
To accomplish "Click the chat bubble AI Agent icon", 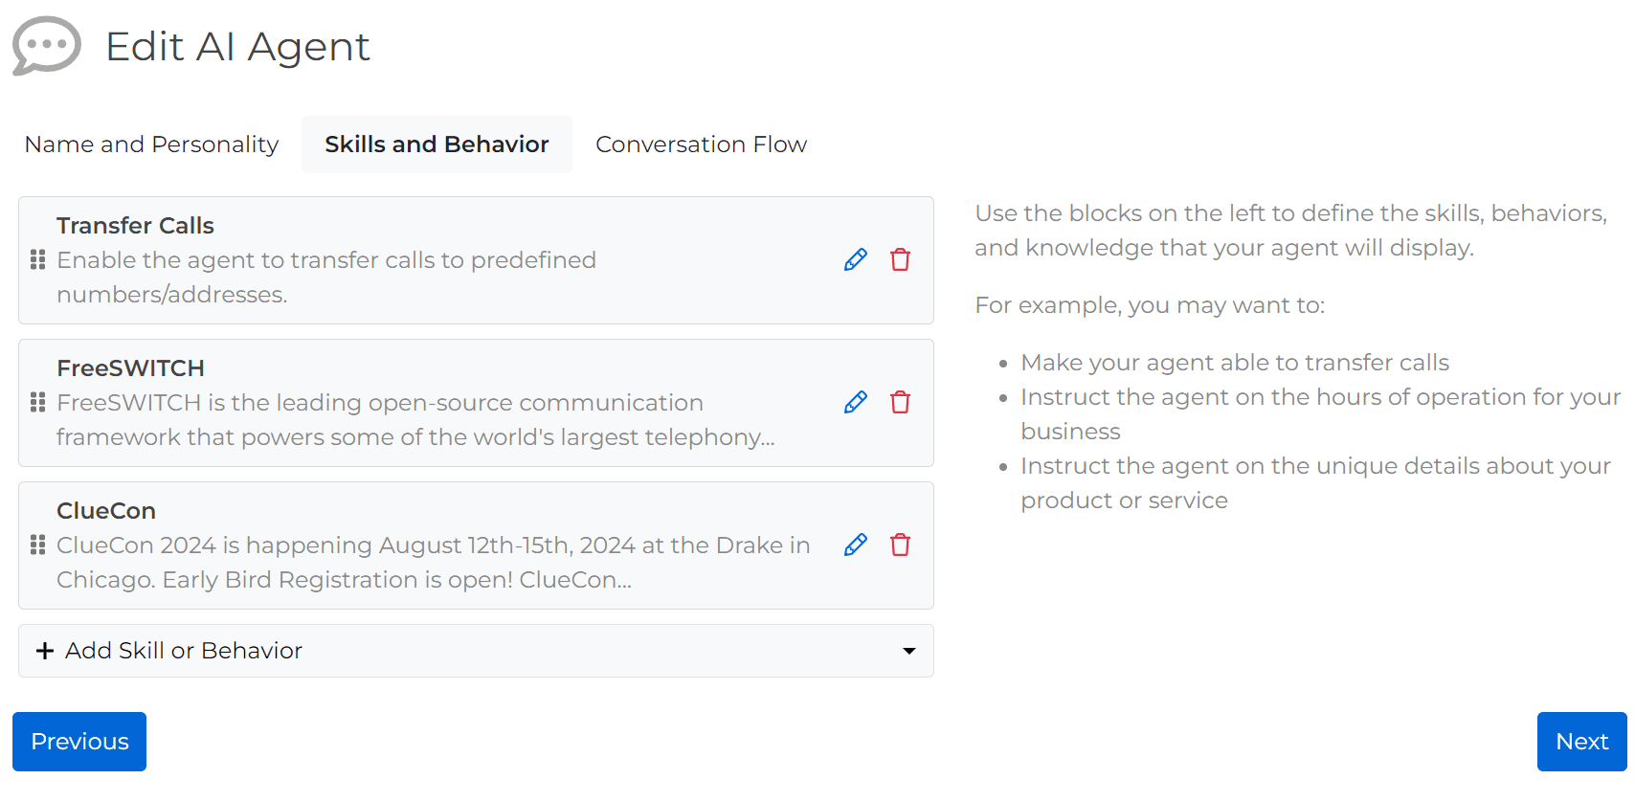I will click(x=46, y=46).
